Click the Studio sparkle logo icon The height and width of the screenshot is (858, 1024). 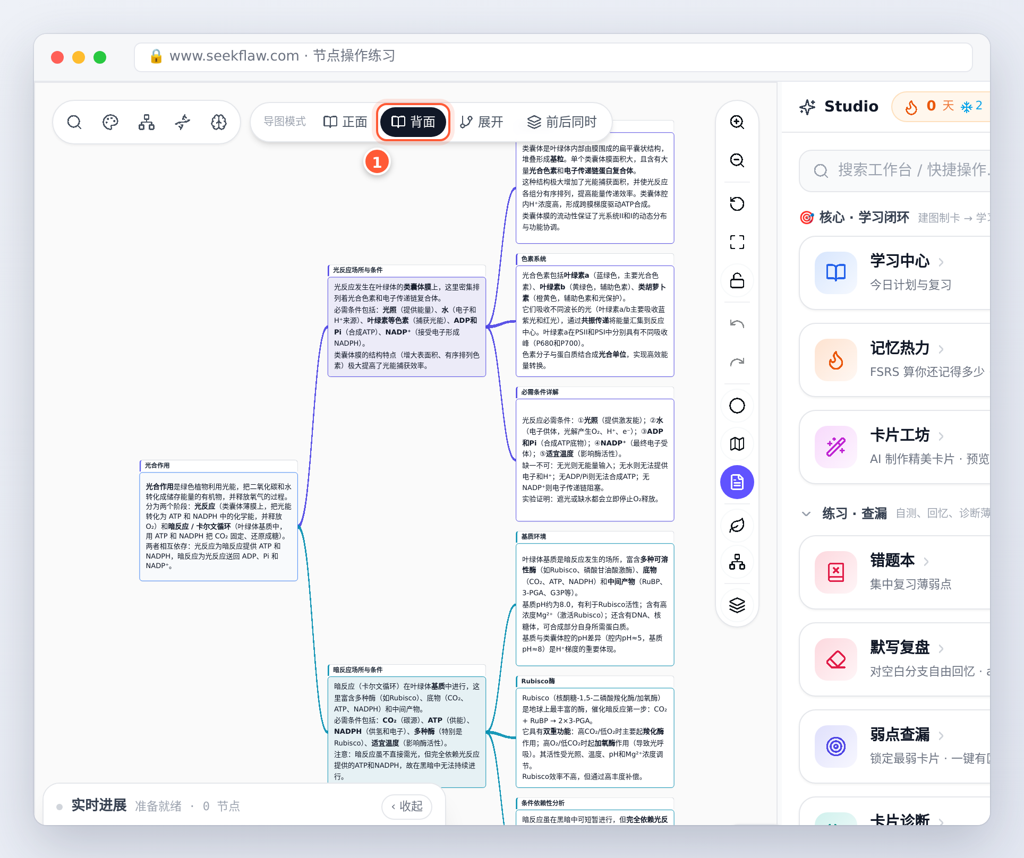pos(807,107)
